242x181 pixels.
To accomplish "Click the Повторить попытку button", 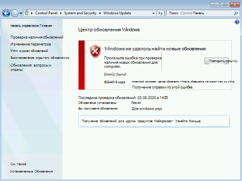I will tap(216, 61).
